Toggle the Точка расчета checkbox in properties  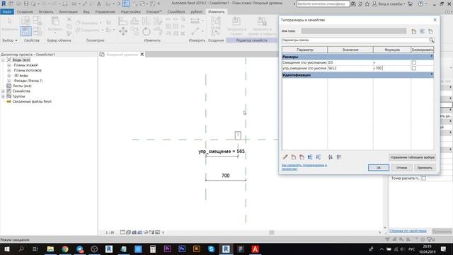(423, 178)
